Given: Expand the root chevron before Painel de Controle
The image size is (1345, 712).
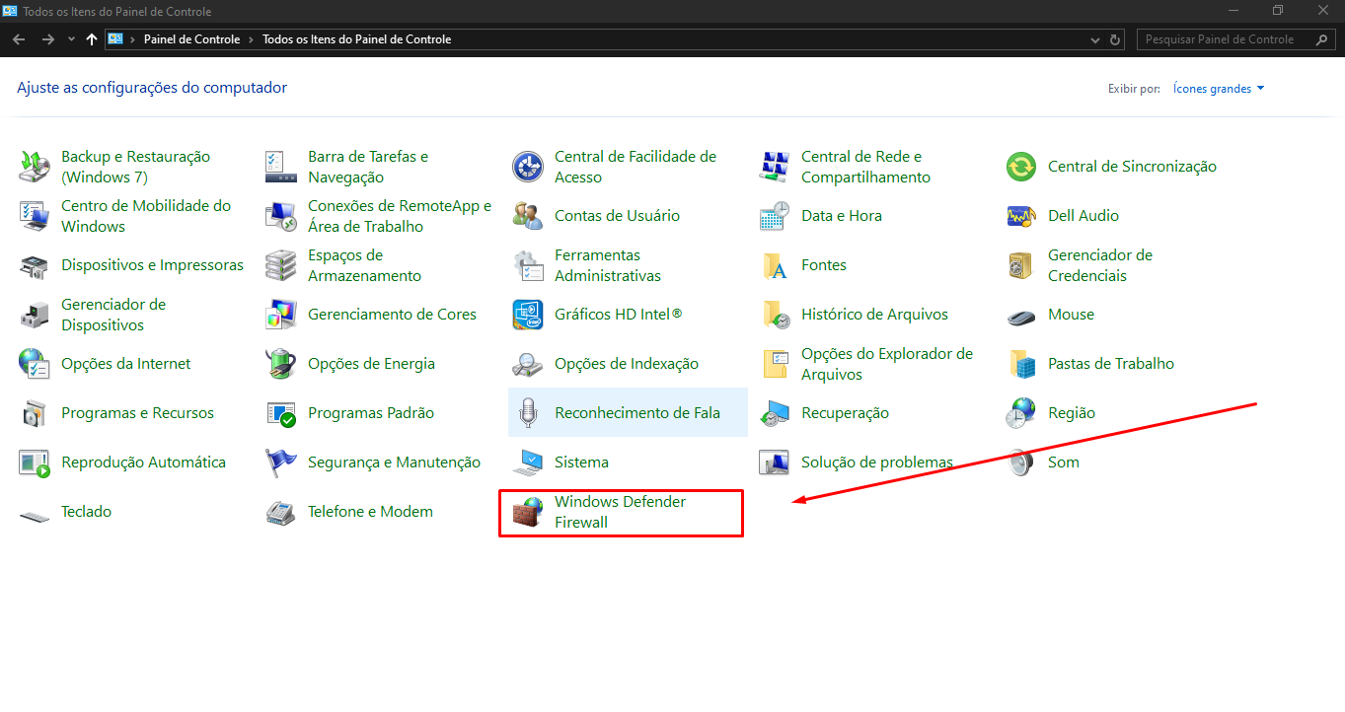Looking at the screenshot, I should pos(132,39).
